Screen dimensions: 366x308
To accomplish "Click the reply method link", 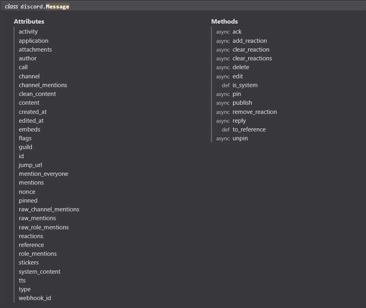I will pos(239,121).
